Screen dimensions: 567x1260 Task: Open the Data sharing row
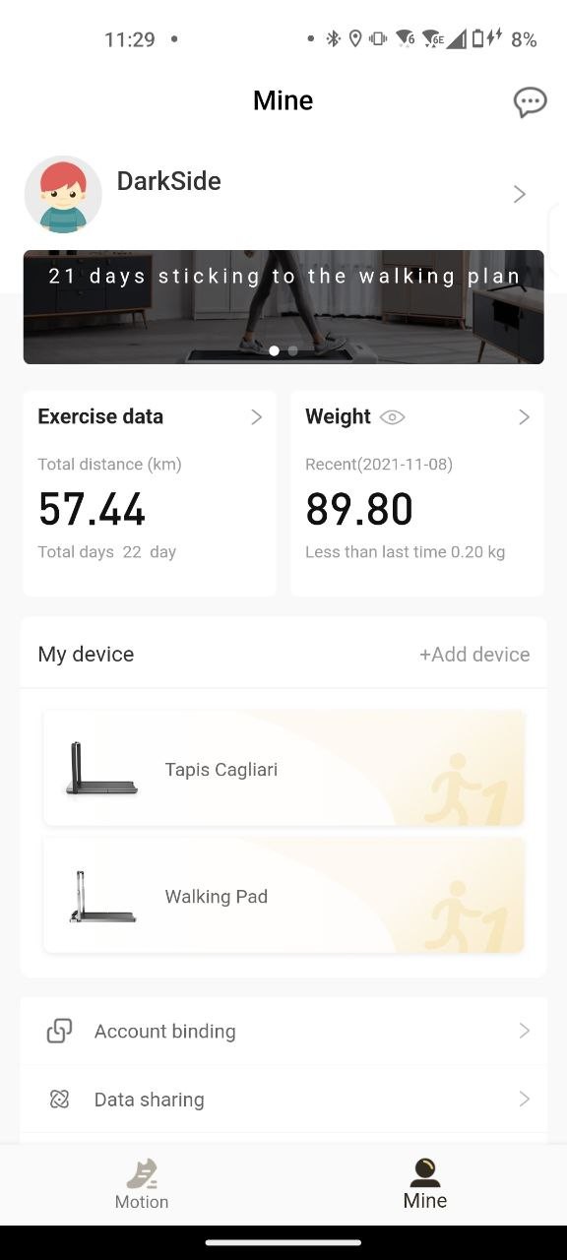(283, 1099)
